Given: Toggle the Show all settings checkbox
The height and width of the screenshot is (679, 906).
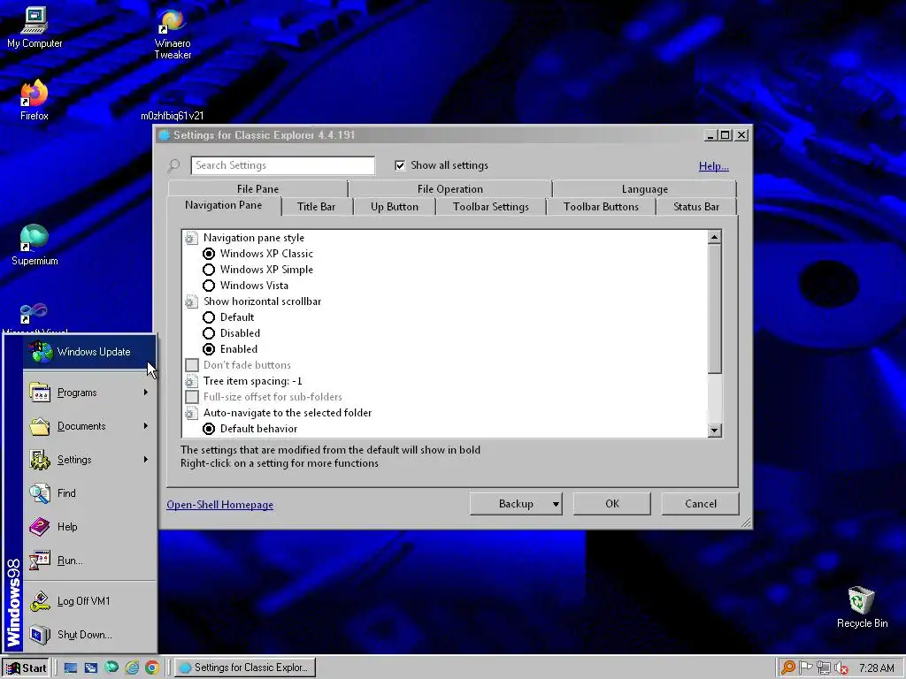Looking at the screenshot, I should click(400, 165).
